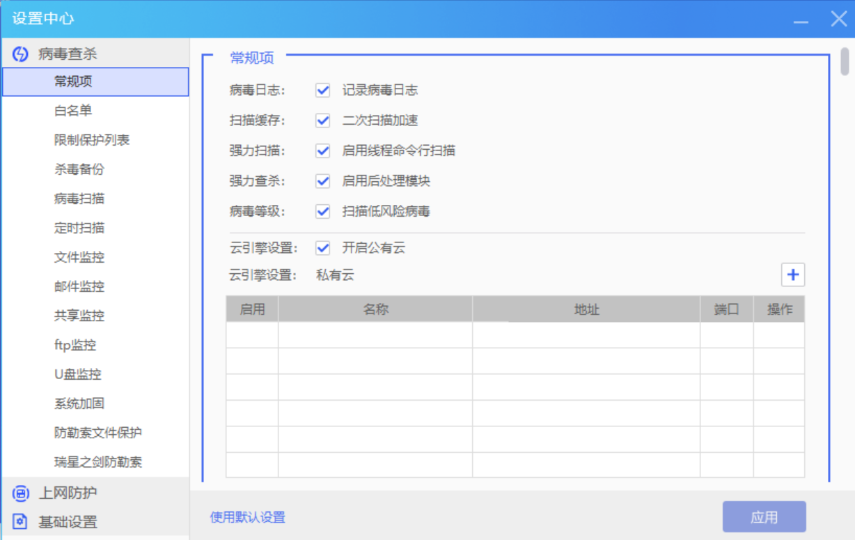The width and height of the screenshot is (855, 540).
Task: Toggle 开启公有云 checkbox
Action: [322, 248]
